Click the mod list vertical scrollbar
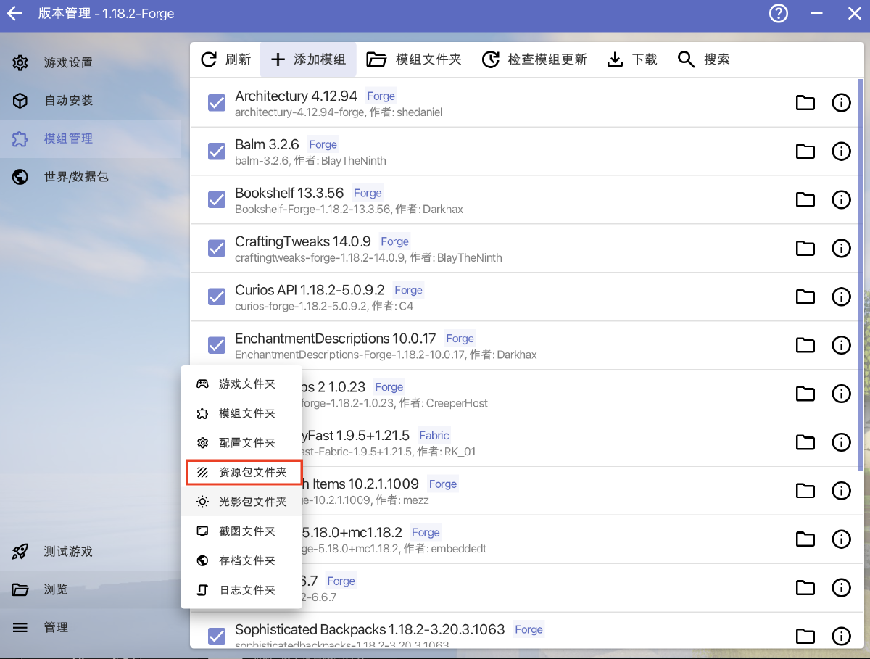 [861, 290]
